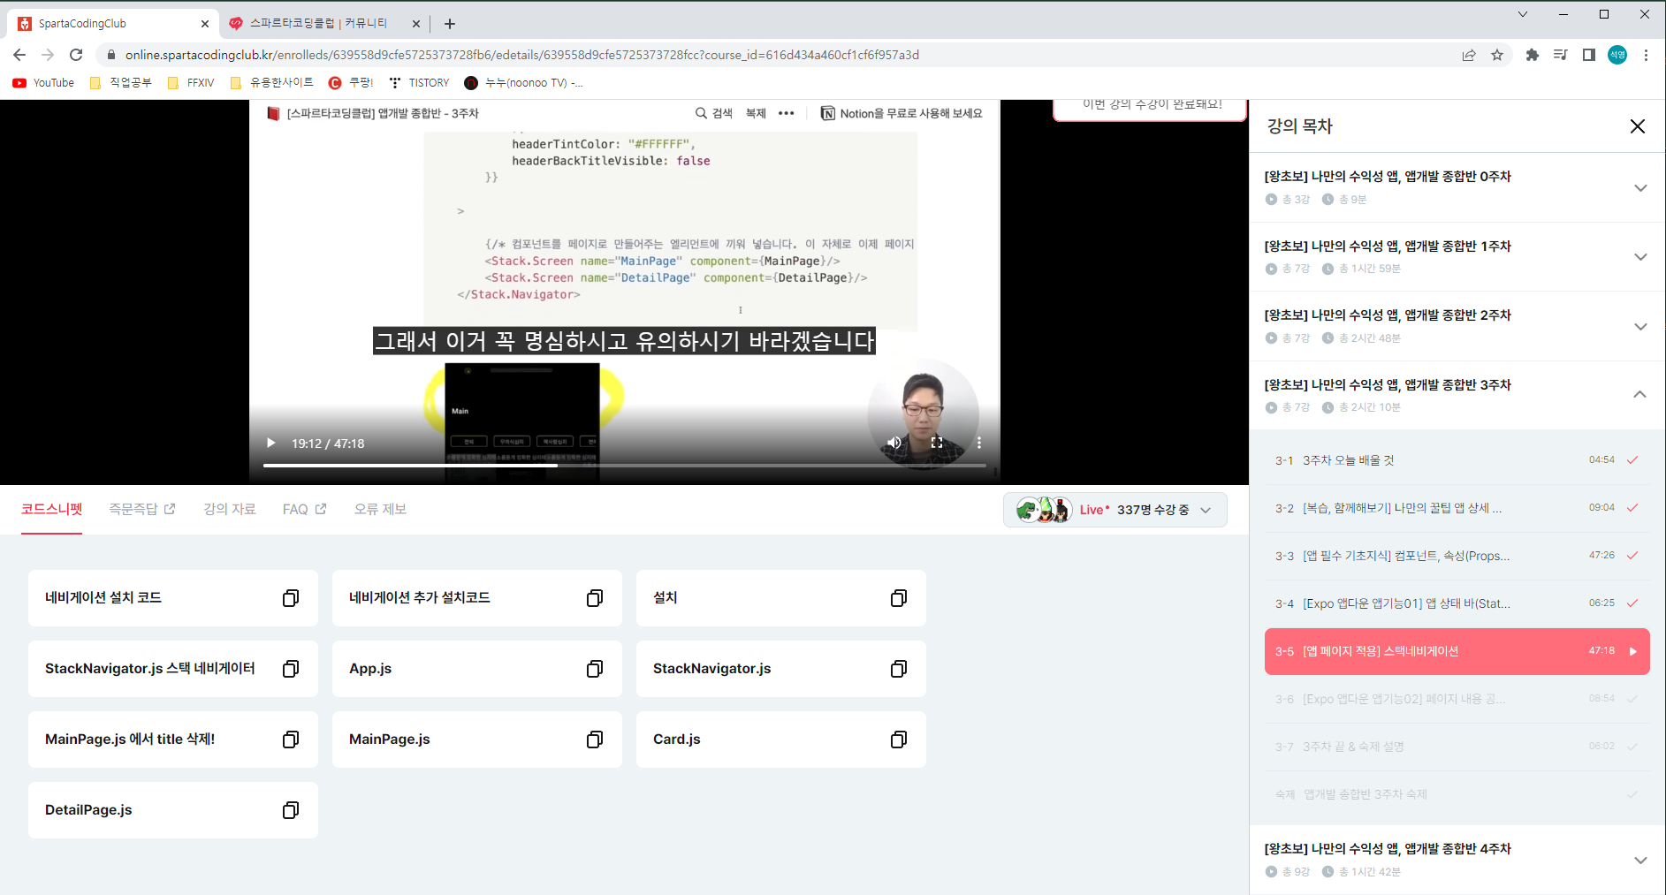1666x895 pixels.
Task: Go back in browser history
Action: pos(19,55)
